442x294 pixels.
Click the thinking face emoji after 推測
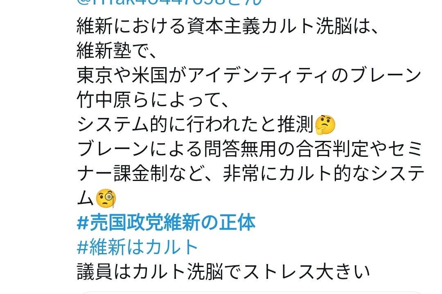[325, 124]
